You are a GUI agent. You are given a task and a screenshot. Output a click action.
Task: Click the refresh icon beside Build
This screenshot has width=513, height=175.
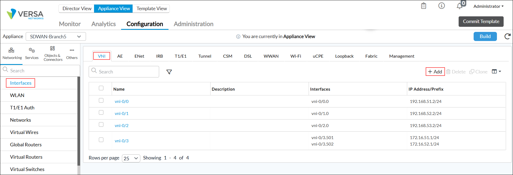(507, 36)
